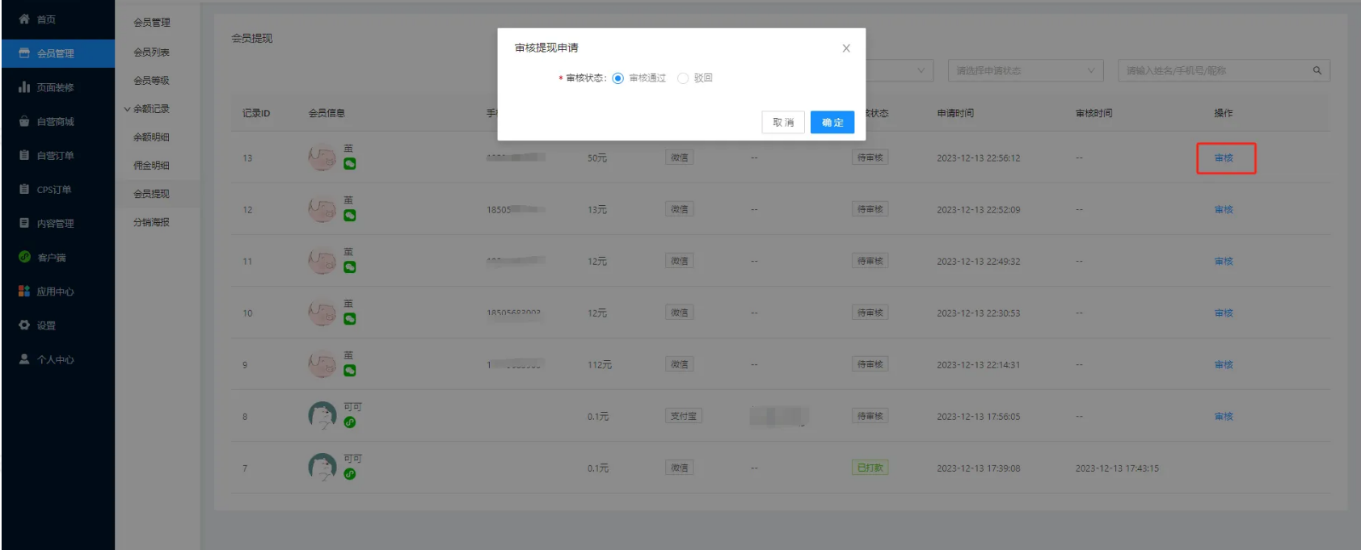1361x550 pixels.
Task: Click the WeChat icon in record 12 row
Action: click(x=350, y=216)
